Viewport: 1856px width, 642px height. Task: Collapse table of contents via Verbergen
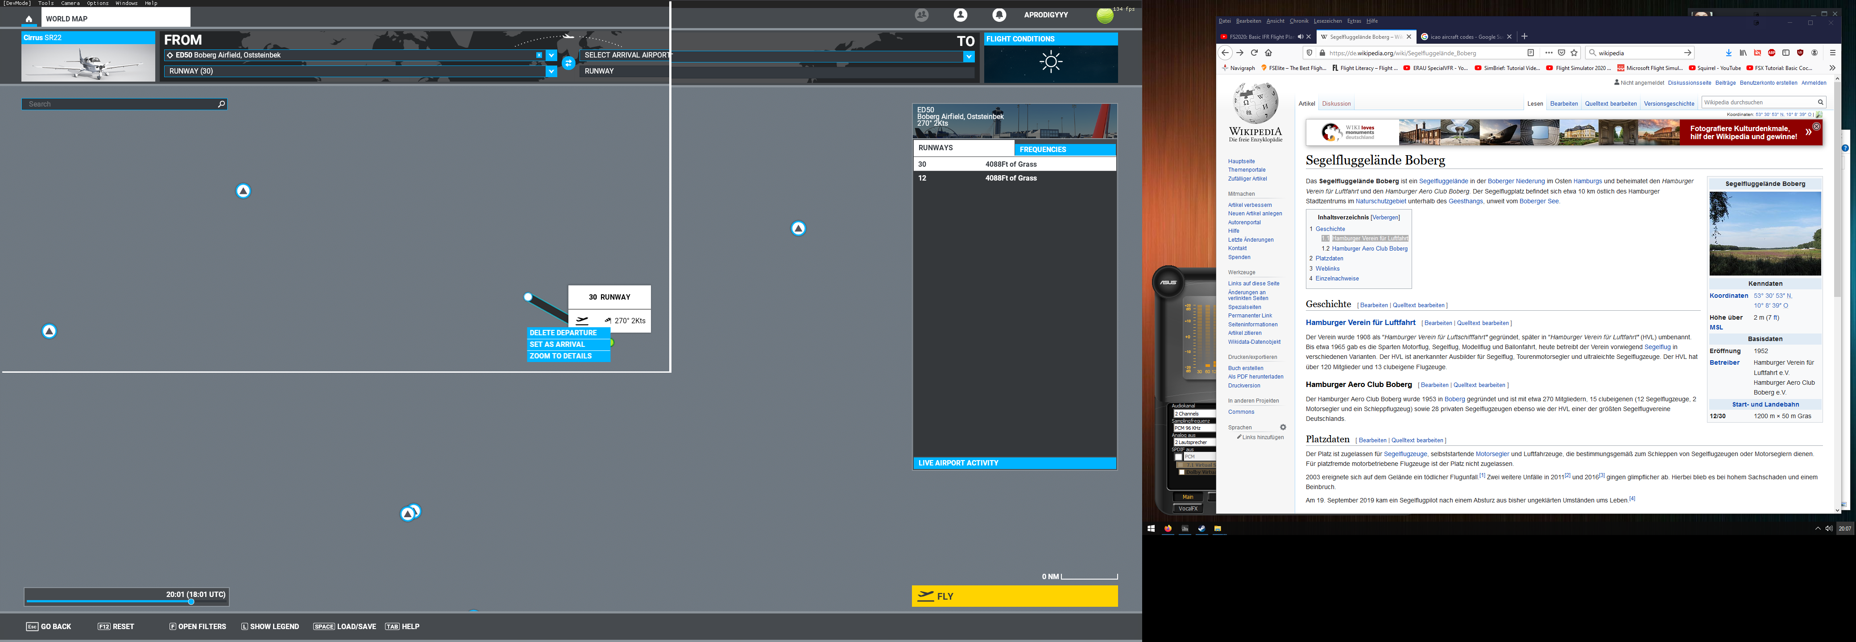pos(1385,218)
